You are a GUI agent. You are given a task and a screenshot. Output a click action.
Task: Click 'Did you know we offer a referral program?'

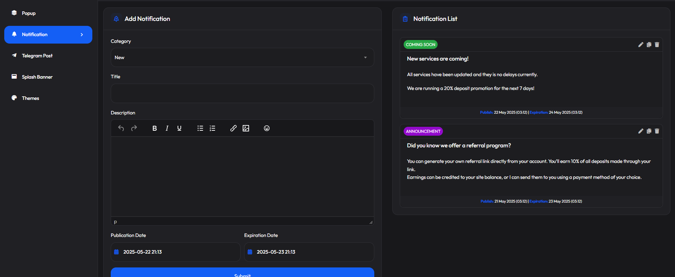pyautogui.click(x=459, y=146)
